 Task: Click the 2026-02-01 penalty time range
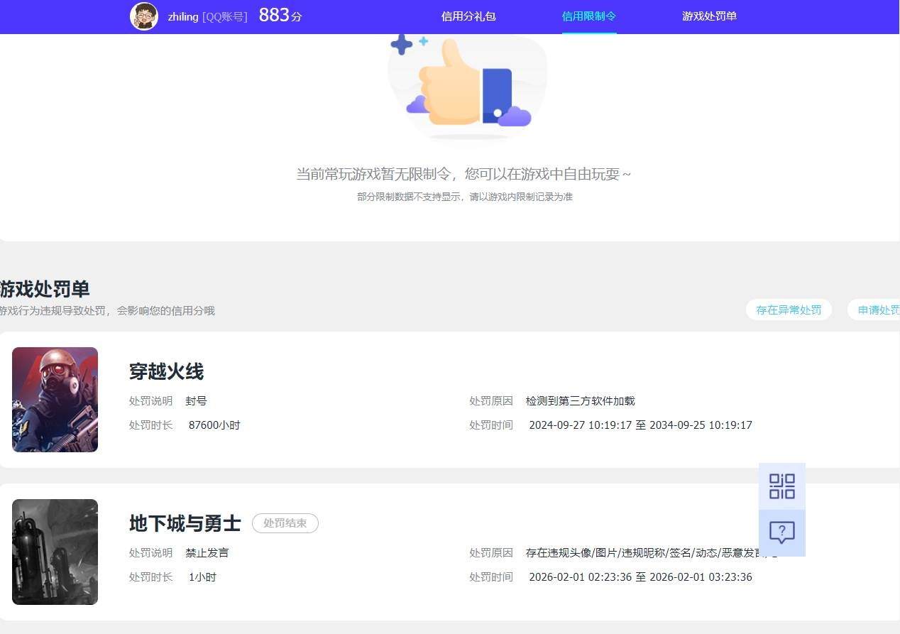click(x=640, y=577)
